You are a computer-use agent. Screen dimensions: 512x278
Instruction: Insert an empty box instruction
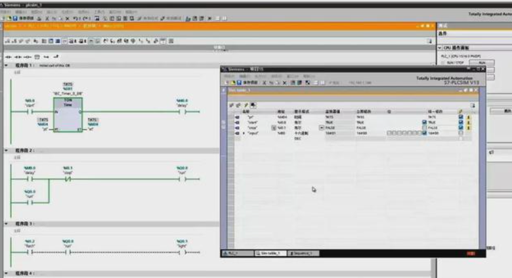pyautogui.click(x=37, y=57)
